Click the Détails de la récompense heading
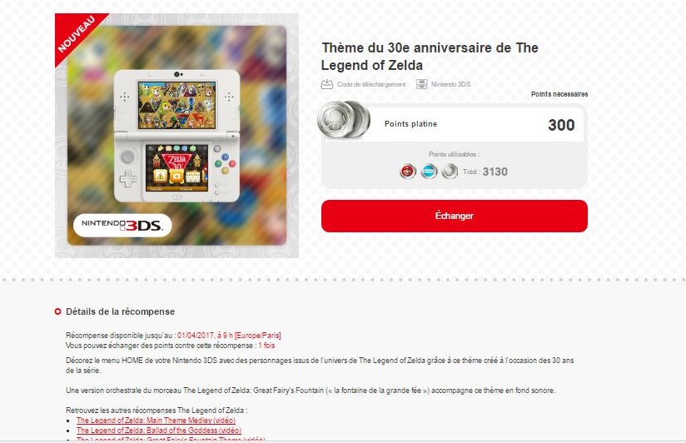 (x=121, y=311)
